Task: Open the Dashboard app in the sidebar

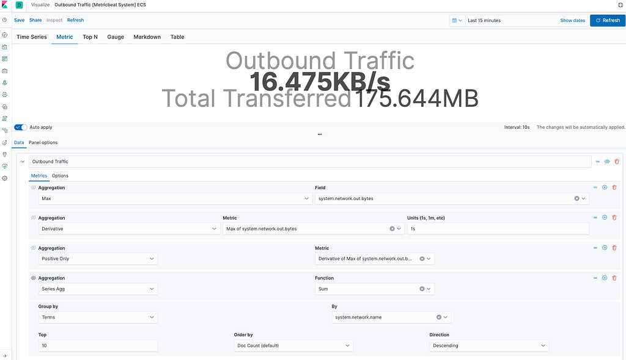Action: click(5, 59)
